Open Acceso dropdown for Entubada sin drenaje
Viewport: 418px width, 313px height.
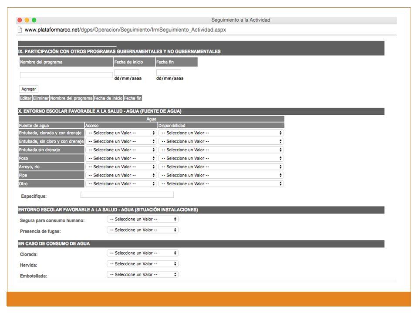click(121, 150)
